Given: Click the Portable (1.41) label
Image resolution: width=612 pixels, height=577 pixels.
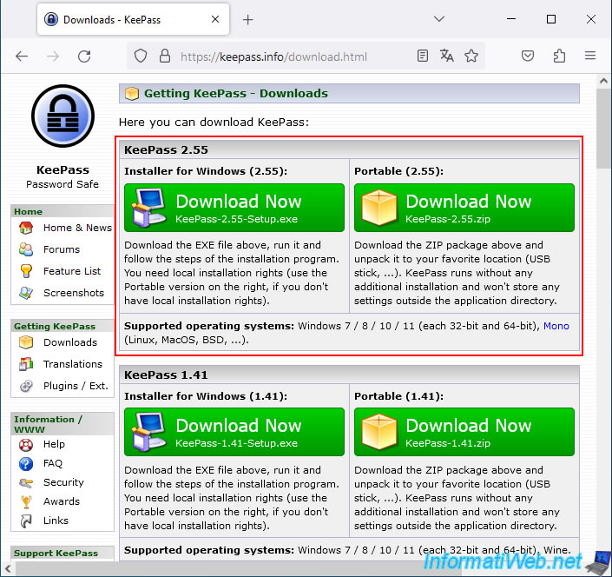Looking at the screenshot, I should [398, 396].
